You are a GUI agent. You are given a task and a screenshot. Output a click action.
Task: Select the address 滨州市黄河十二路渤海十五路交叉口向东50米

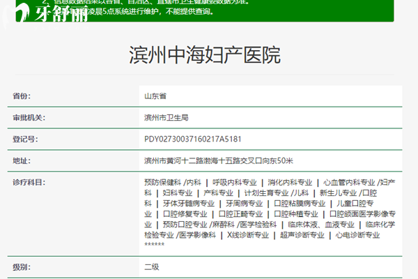[219, 160]
